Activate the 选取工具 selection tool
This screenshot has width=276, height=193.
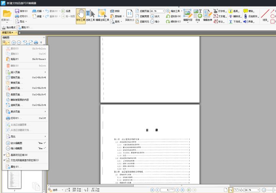(x=90, y=16)
